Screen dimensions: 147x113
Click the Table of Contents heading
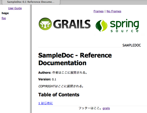click(x=59, y=95)
